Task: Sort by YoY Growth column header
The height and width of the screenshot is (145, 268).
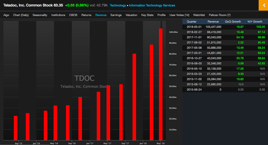Action: [255, 22]
